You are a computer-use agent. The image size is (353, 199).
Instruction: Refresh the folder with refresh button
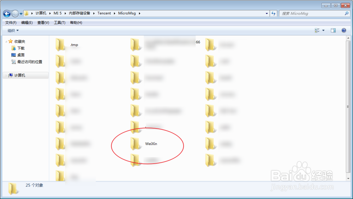(274, 13)
